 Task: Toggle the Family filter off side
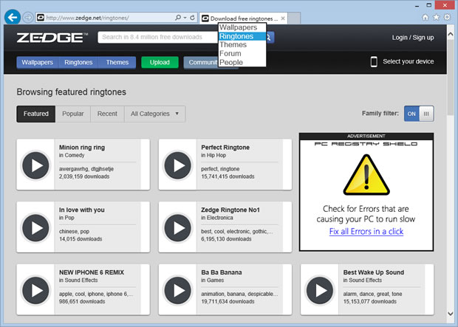pyautogui.click(x=427, y=114)
